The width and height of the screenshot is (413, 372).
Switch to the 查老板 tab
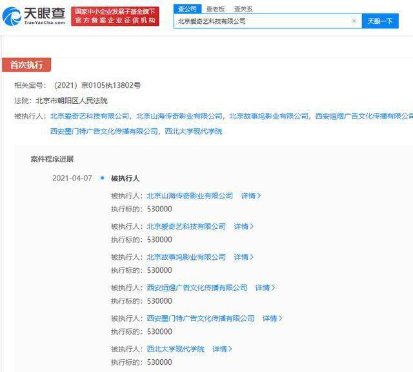pos(215,9)
